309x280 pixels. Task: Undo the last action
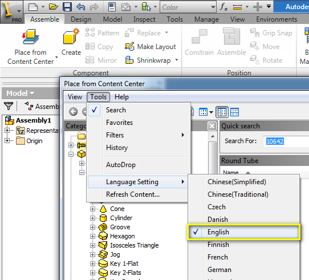tap(80, 7)
